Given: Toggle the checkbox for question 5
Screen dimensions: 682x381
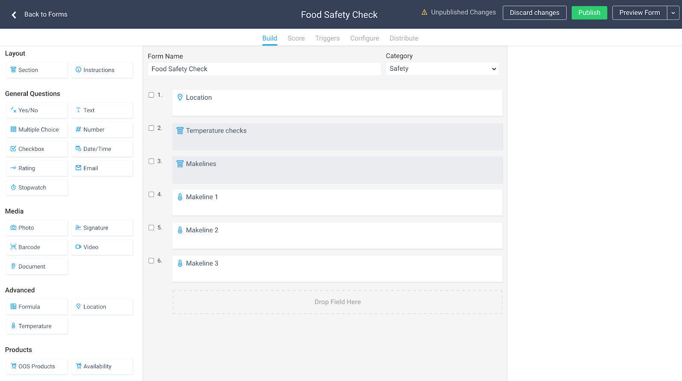Looking at the screenshot, I should pos(151,228).
